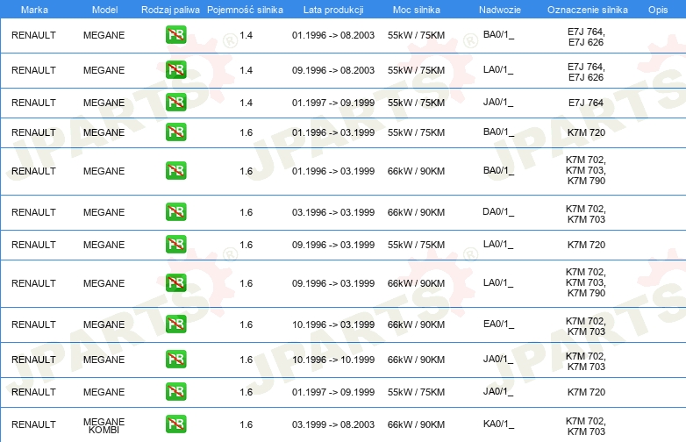Select MEGANE in the EA0/1_ row
Image resolution: width=686 pixels, height=442 pixels.
pos(104,324)
